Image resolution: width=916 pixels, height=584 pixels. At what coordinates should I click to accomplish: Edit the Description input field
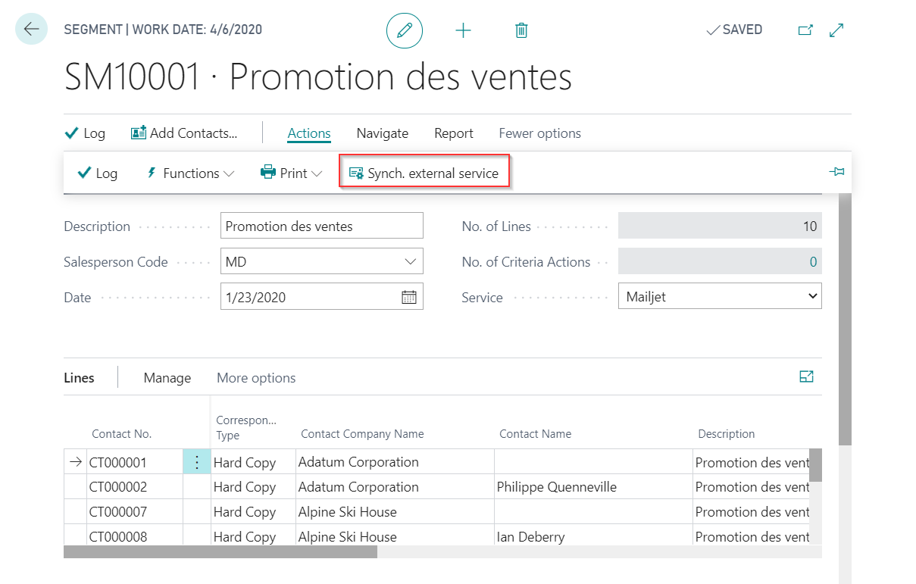click(x=322, y=226)
